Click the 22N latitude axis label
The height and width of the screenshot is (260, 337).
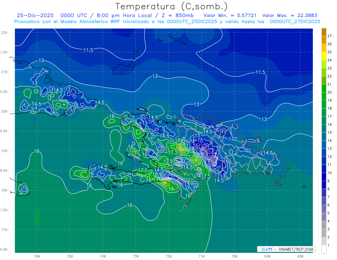coord(4,33)
